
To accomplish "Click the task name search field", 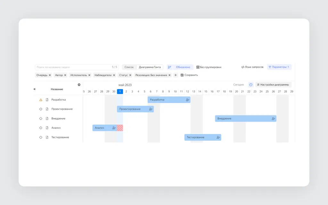I will [x=77, y=67].
